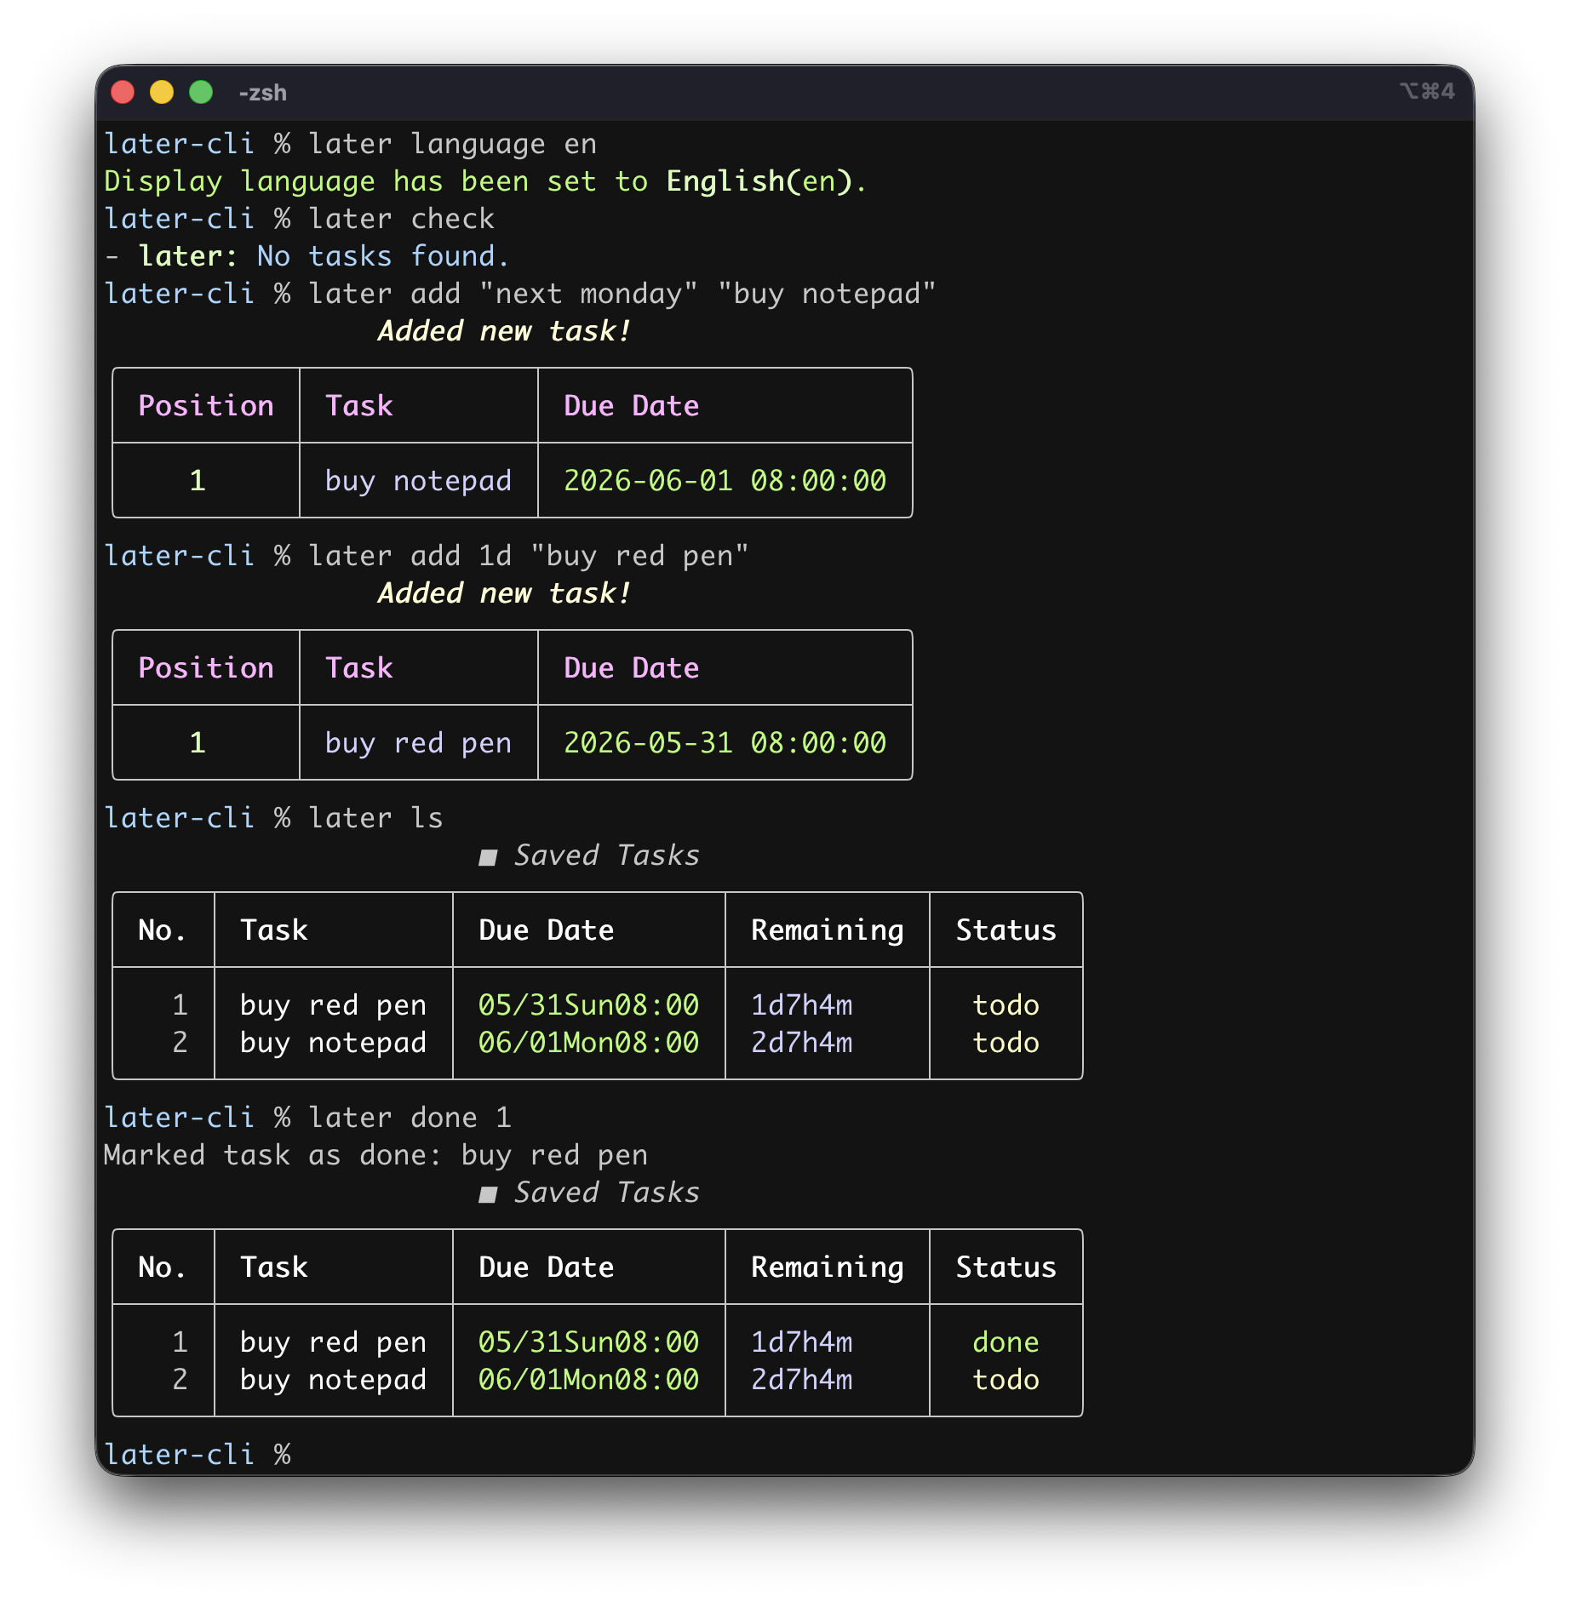Click 'buy notepad' cell in first table
1570x1602 pixels.
pyautogui.click(x=418, y=481)
